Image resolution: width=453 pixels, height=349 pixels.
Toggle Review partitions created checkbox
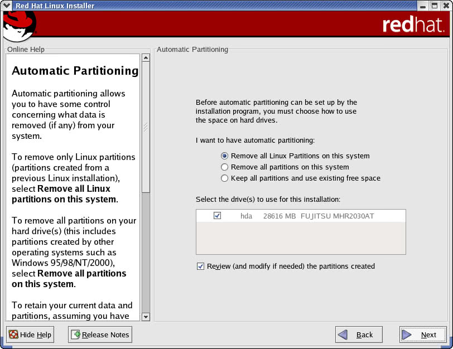click(200, 266)
